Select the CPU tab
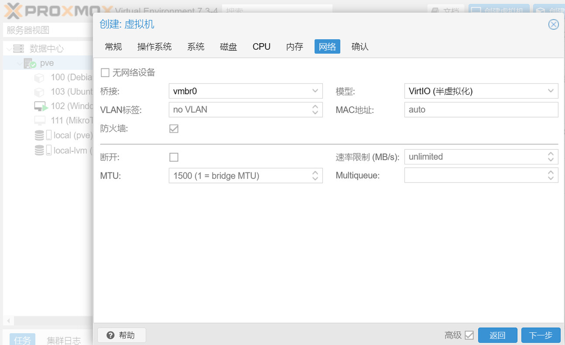 [261, 47]
